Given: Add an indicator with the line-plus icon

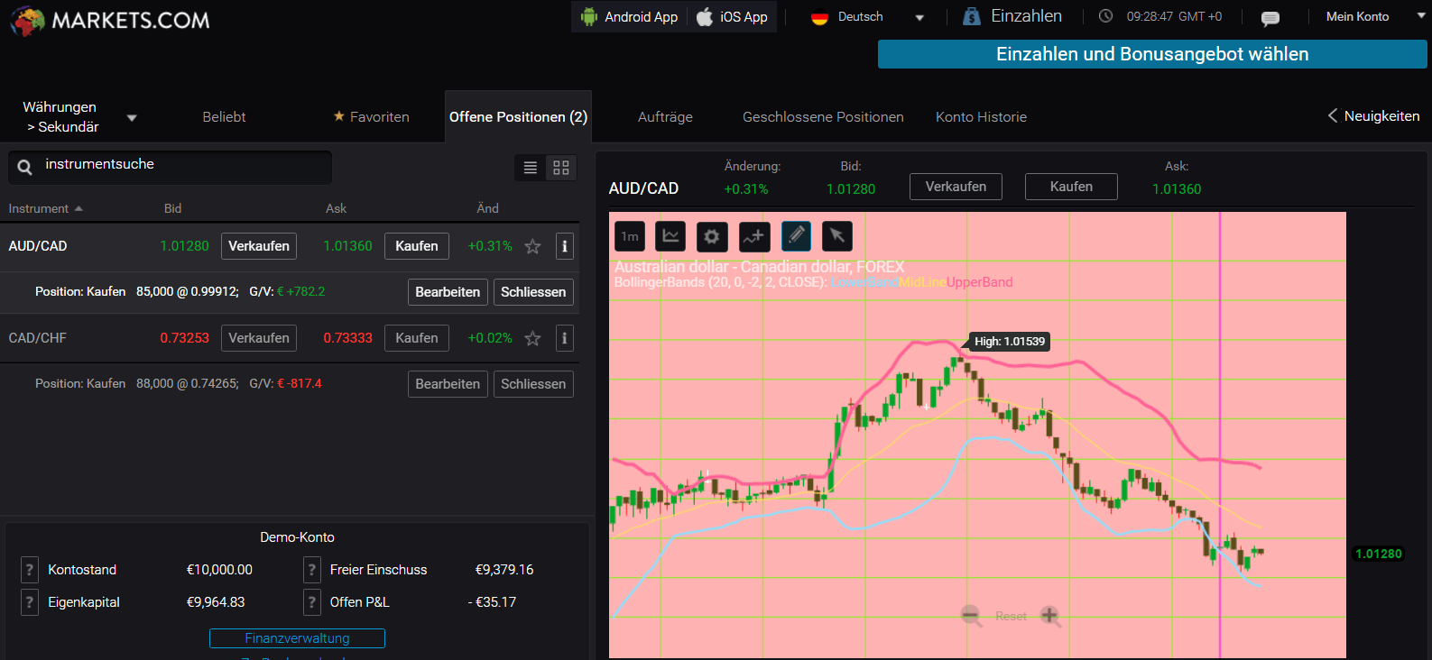Looking at the screenshot, I should click(754, 236).
